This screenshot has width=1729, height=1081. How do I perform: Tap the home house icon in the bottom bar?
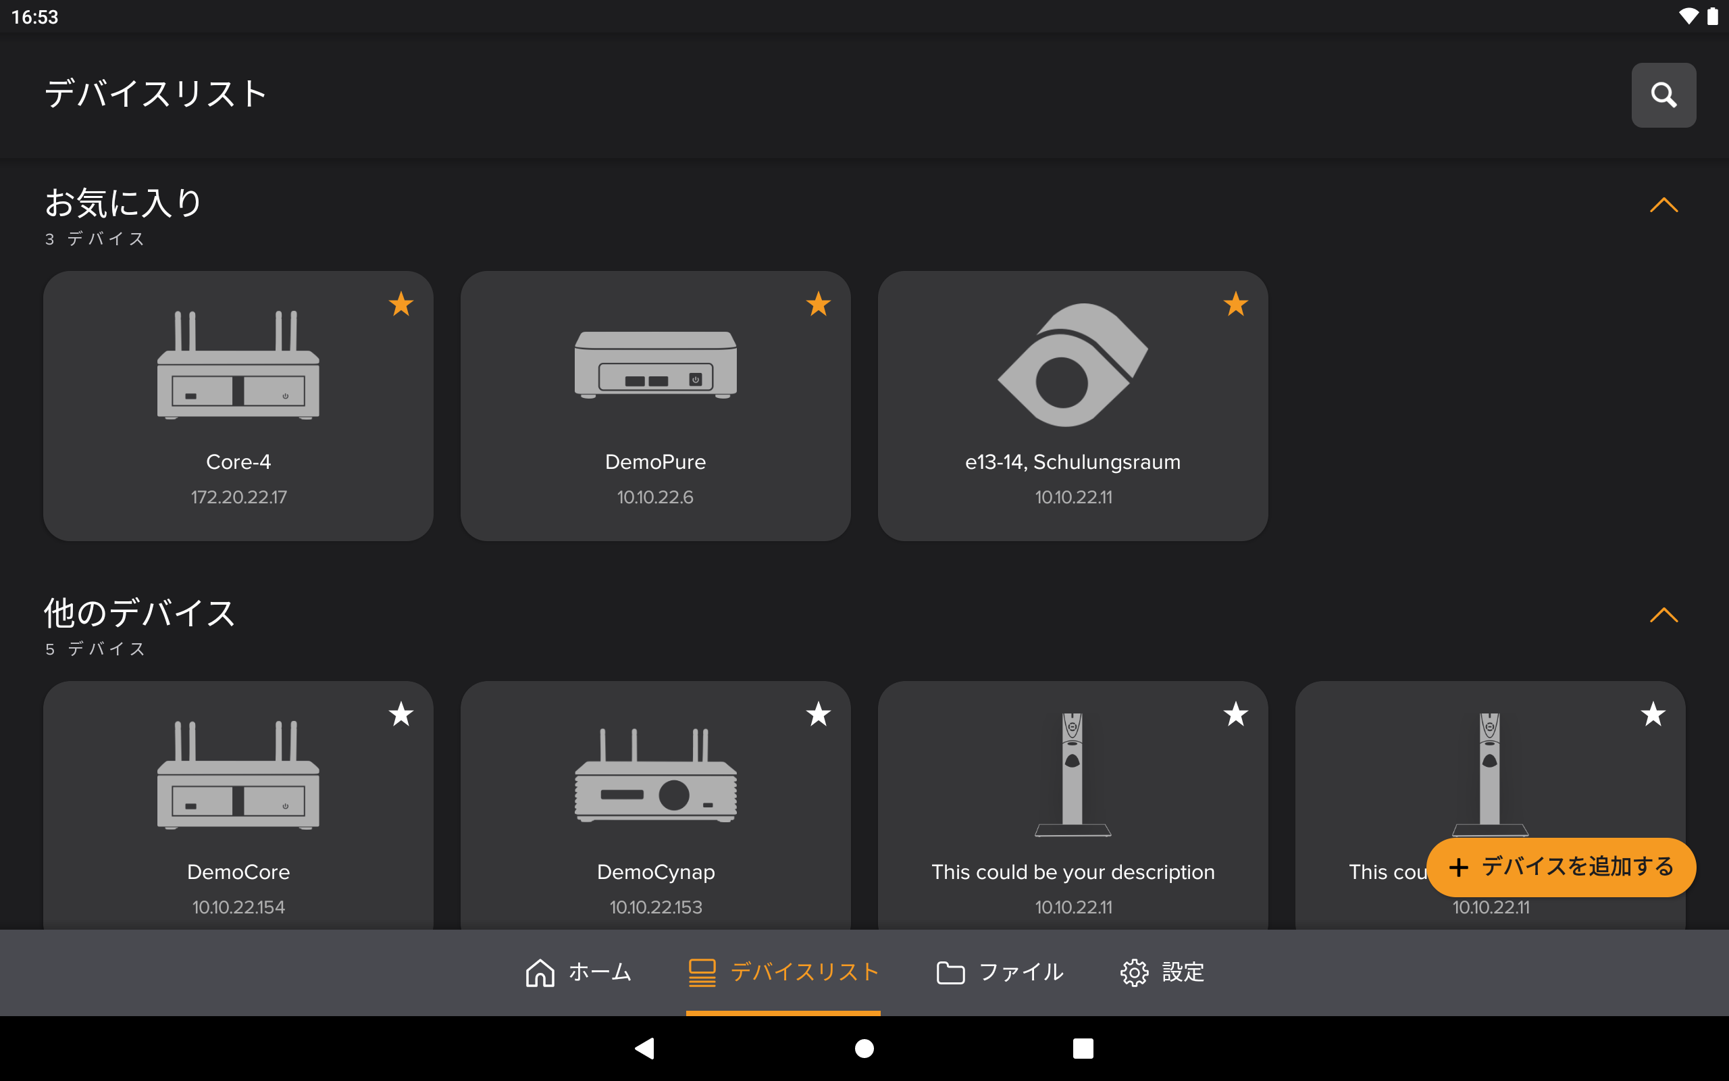pyautogui.click(x=540, y=972)
